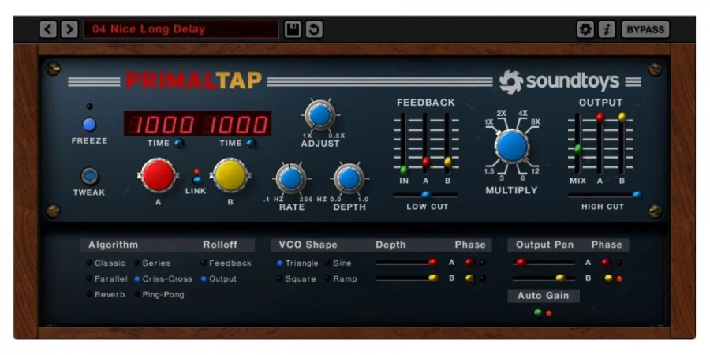Image resolution: width=710 pixels, height=355 pixels.
Task: Click the yellow output B fader handle
Action: [622, 118]
